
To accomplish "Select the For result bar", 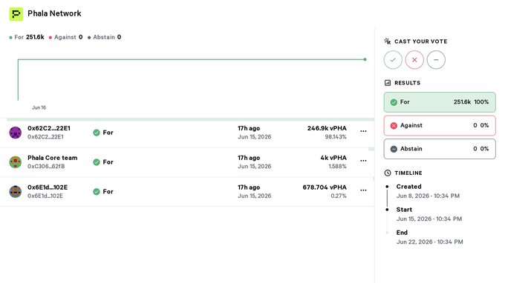I will [x=440, y=102].
